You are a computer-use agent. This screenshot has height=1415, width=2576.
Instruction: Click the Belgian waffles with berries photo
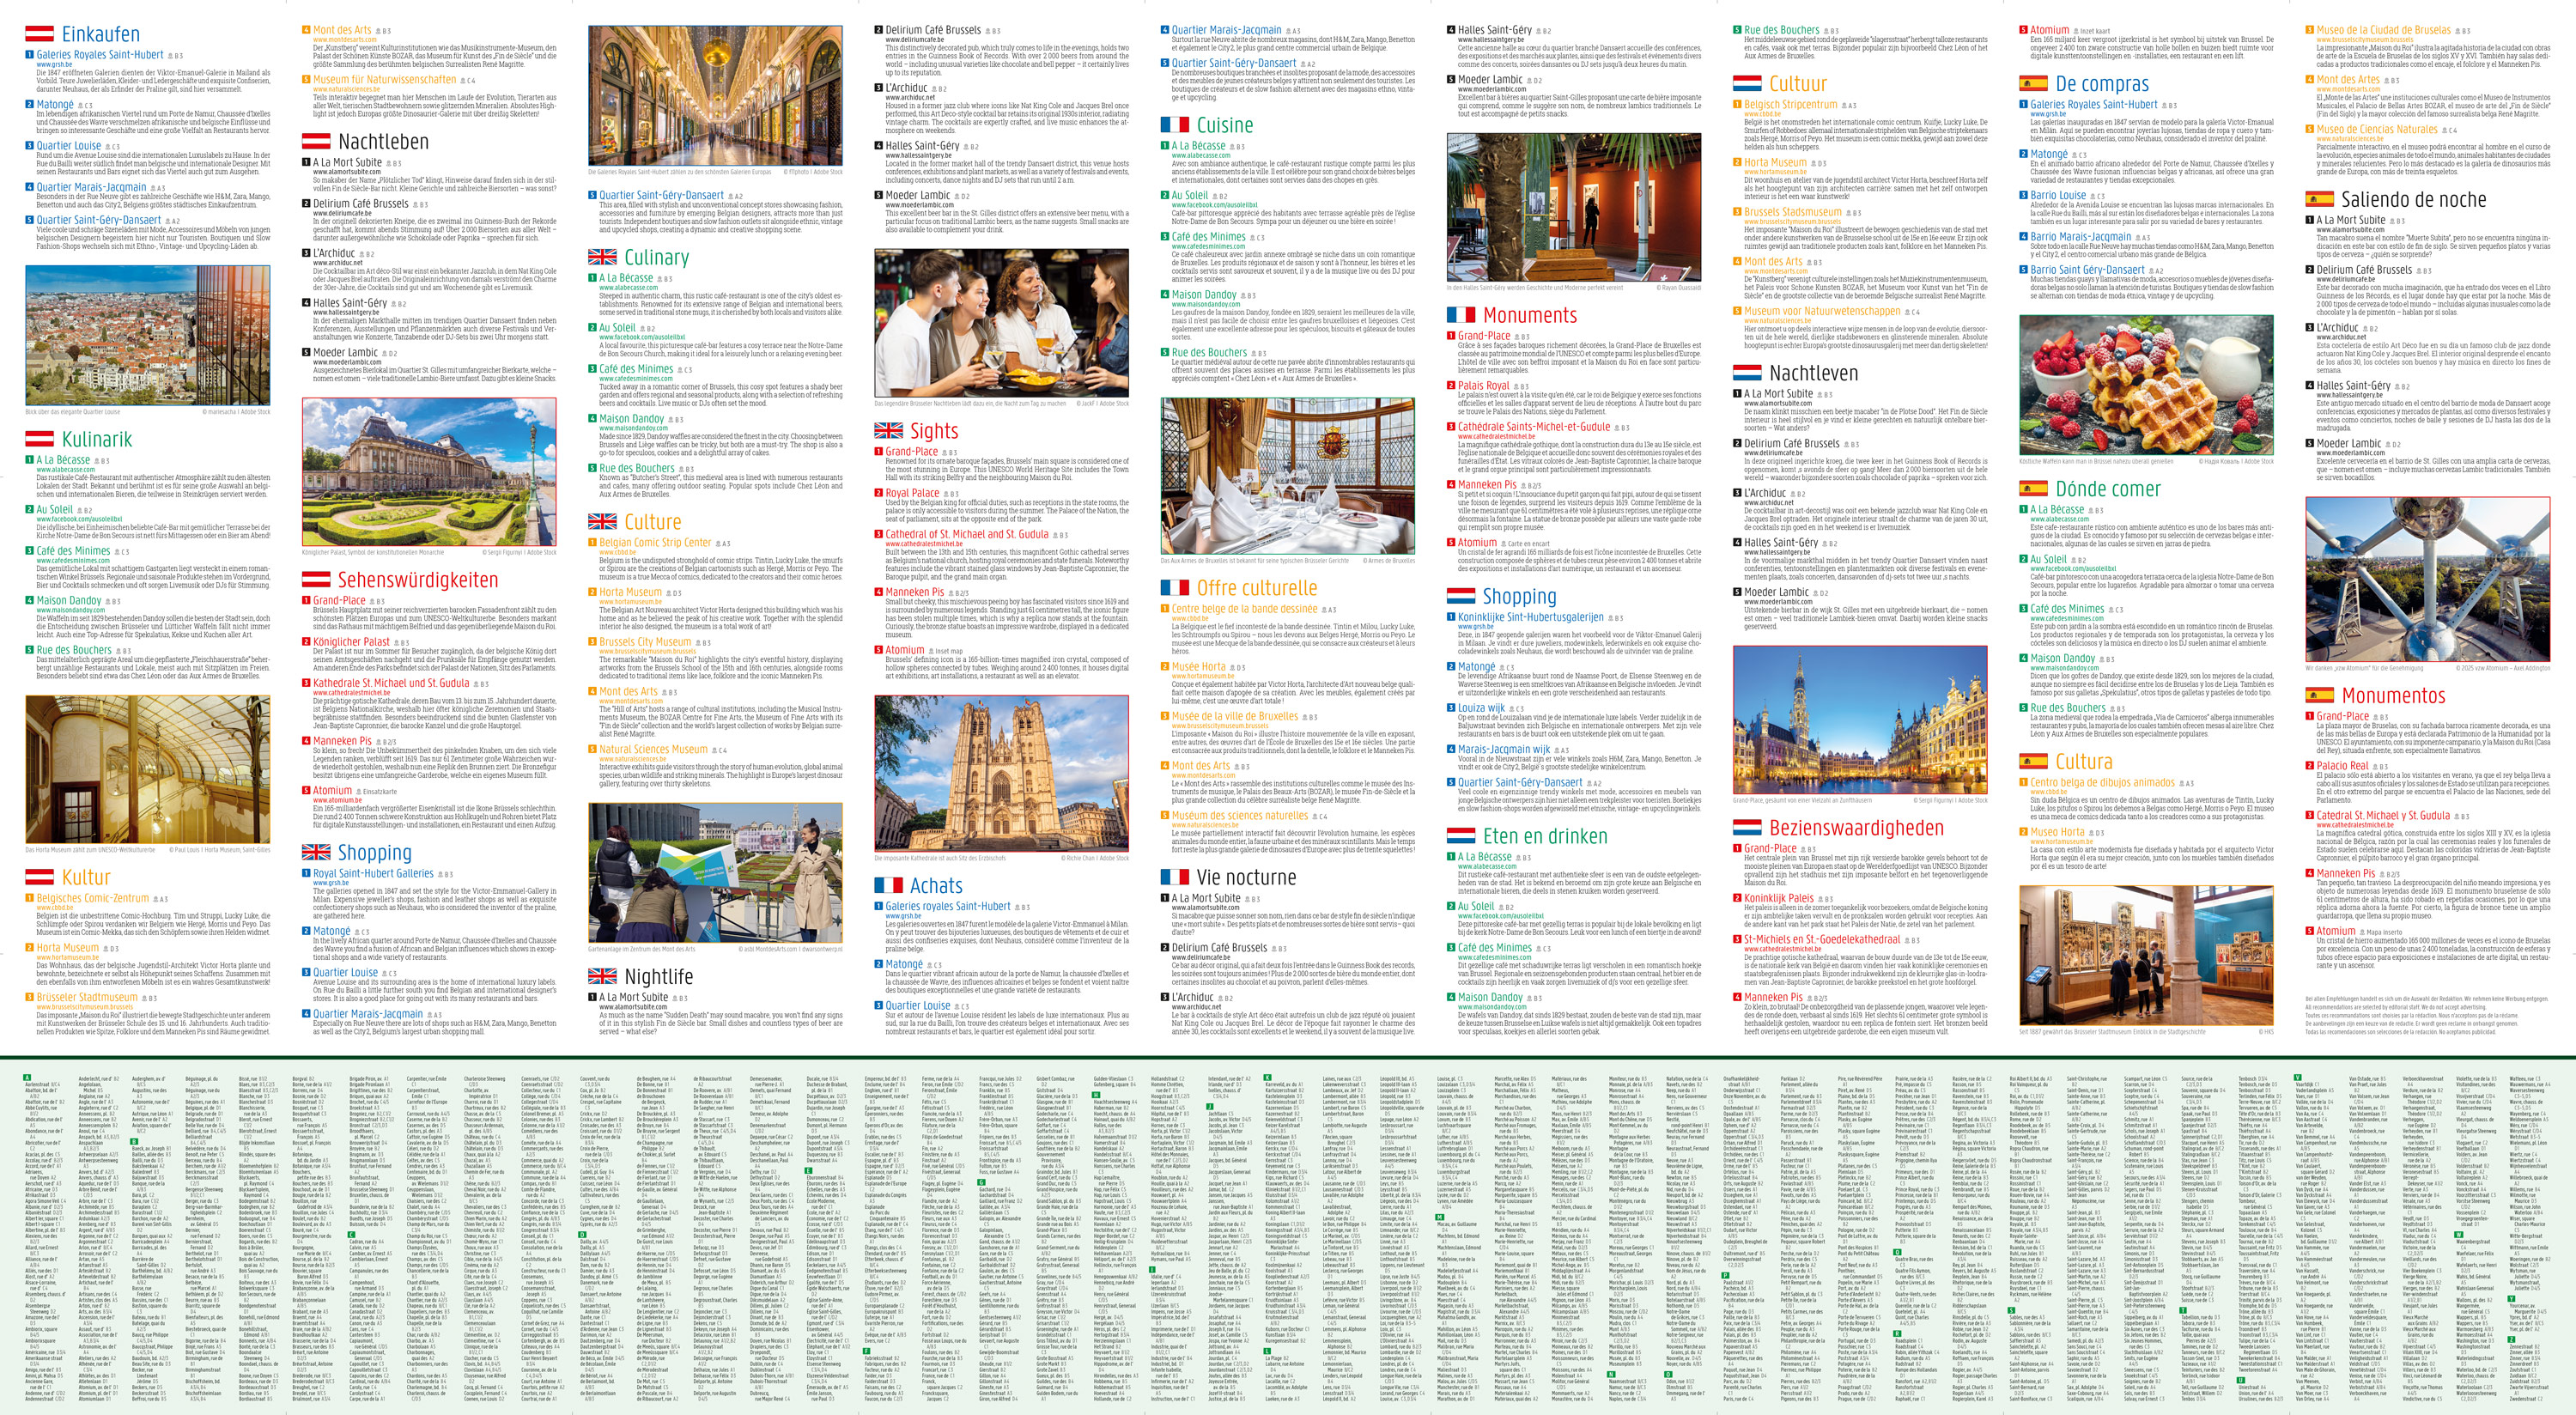tap(2146, 385)
